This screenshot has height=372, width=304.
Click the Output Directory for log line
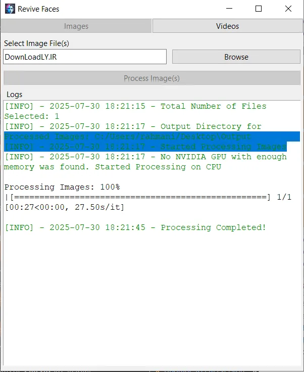133,126
